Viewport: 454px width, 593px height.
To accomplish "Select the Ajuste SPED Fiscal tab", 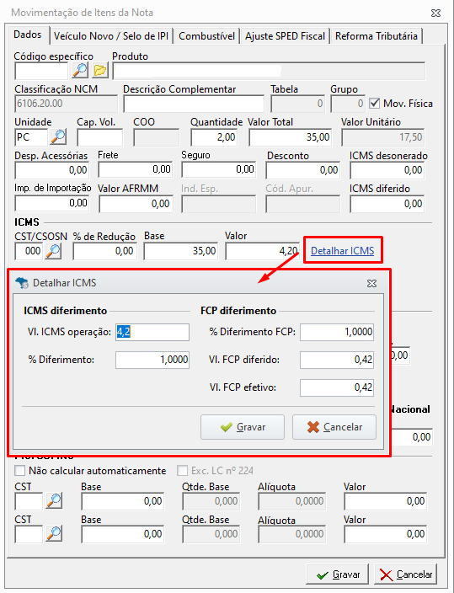I will click(x=285, y=36).
